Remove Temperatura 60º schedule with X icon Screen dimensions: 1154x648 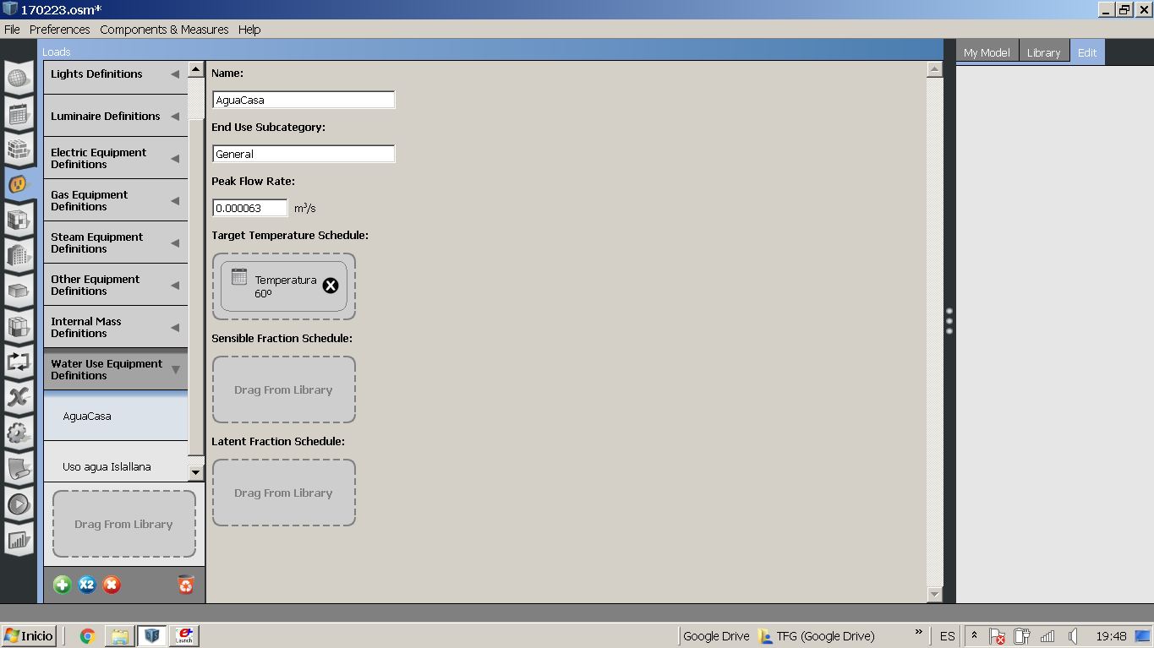click(331, 286)
